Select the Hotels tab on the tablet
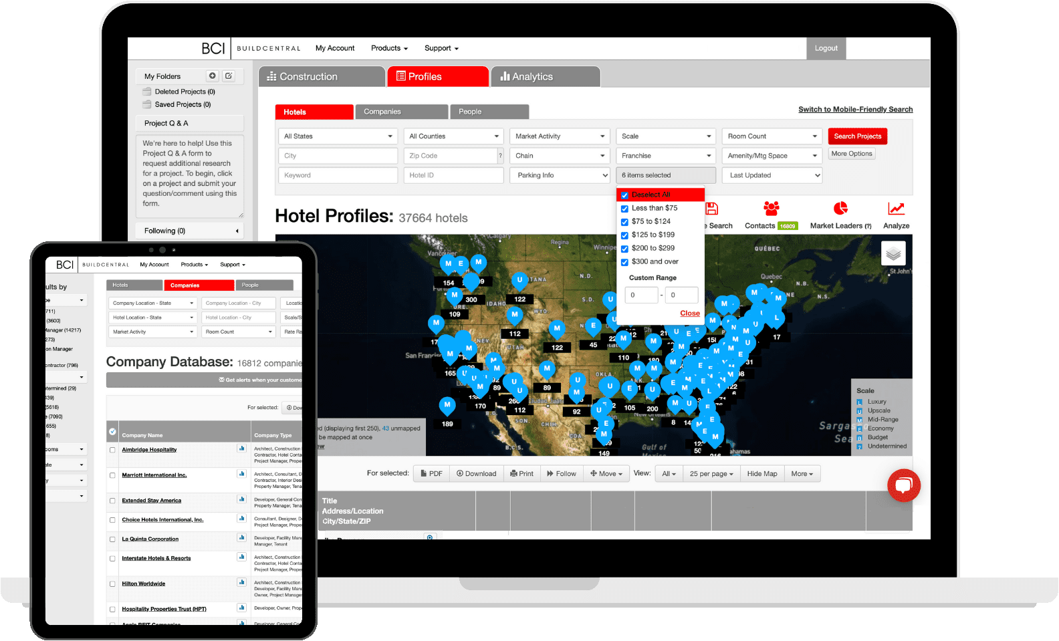 coord(134,285)
